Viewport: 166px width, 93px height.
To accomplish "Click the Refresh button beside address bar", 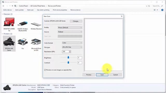I will point(149,6).
